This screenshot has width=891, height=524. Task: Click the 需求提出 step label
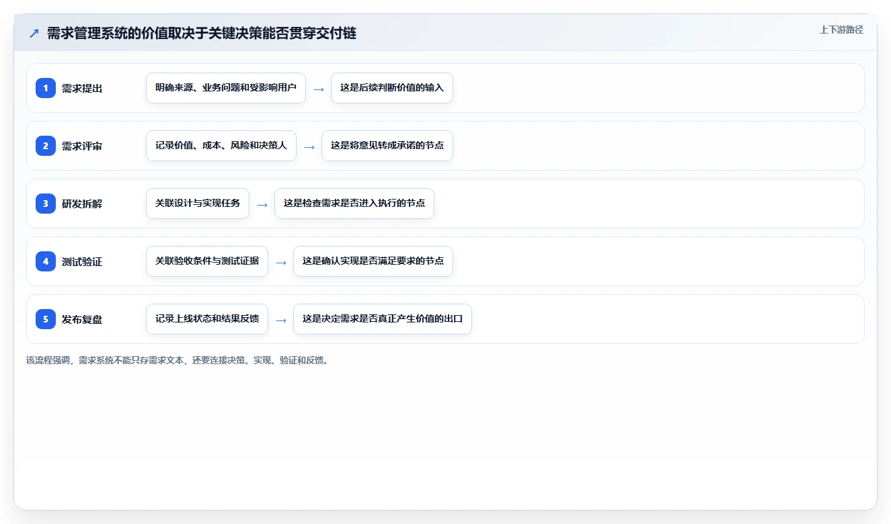(x=82, y=88)
